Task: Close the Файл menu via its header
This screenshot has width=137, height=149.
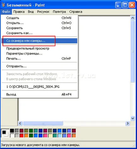Action: (6, 12)
